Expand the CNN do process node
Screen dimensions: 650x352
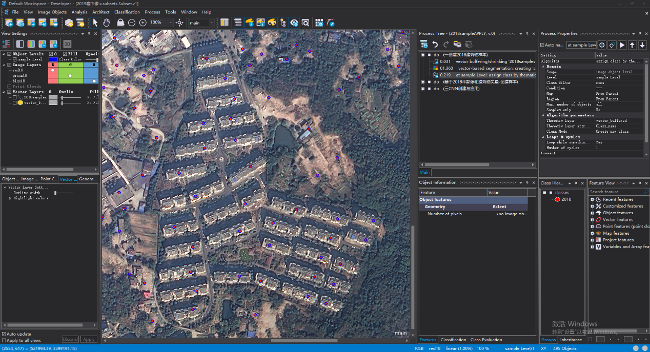[x=423, y=89]
